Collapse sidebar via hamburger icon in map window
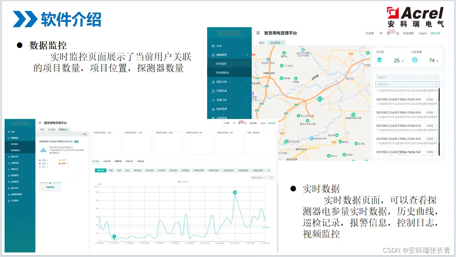456x257 pixels. [x=258, y=33]
